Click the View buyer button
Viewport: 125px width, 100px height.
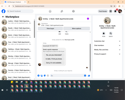50,28
